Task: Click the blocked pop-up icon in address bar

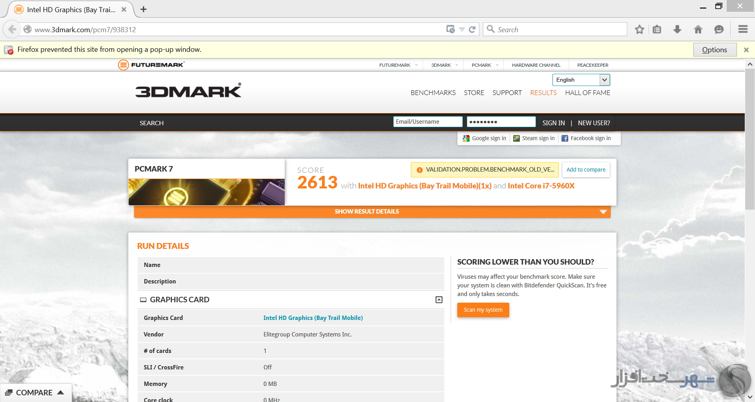Action: (451, 29)
